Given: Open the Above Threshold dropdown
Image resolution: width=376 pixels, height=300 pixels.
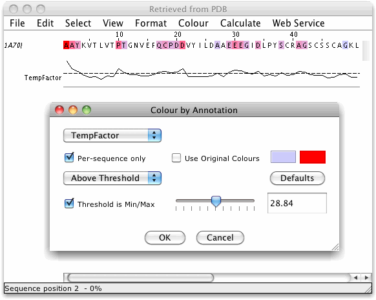Looking at the screenshot, I should click(x=112, y=178).
